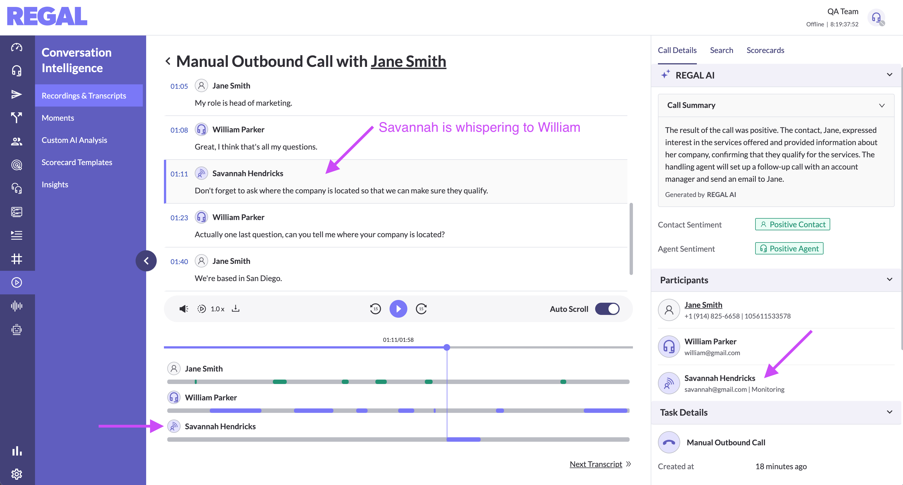Screen dimensions: 903x485
Task: Click the REGAL logo
Action: pyautogui.click(x=47, y=16)
